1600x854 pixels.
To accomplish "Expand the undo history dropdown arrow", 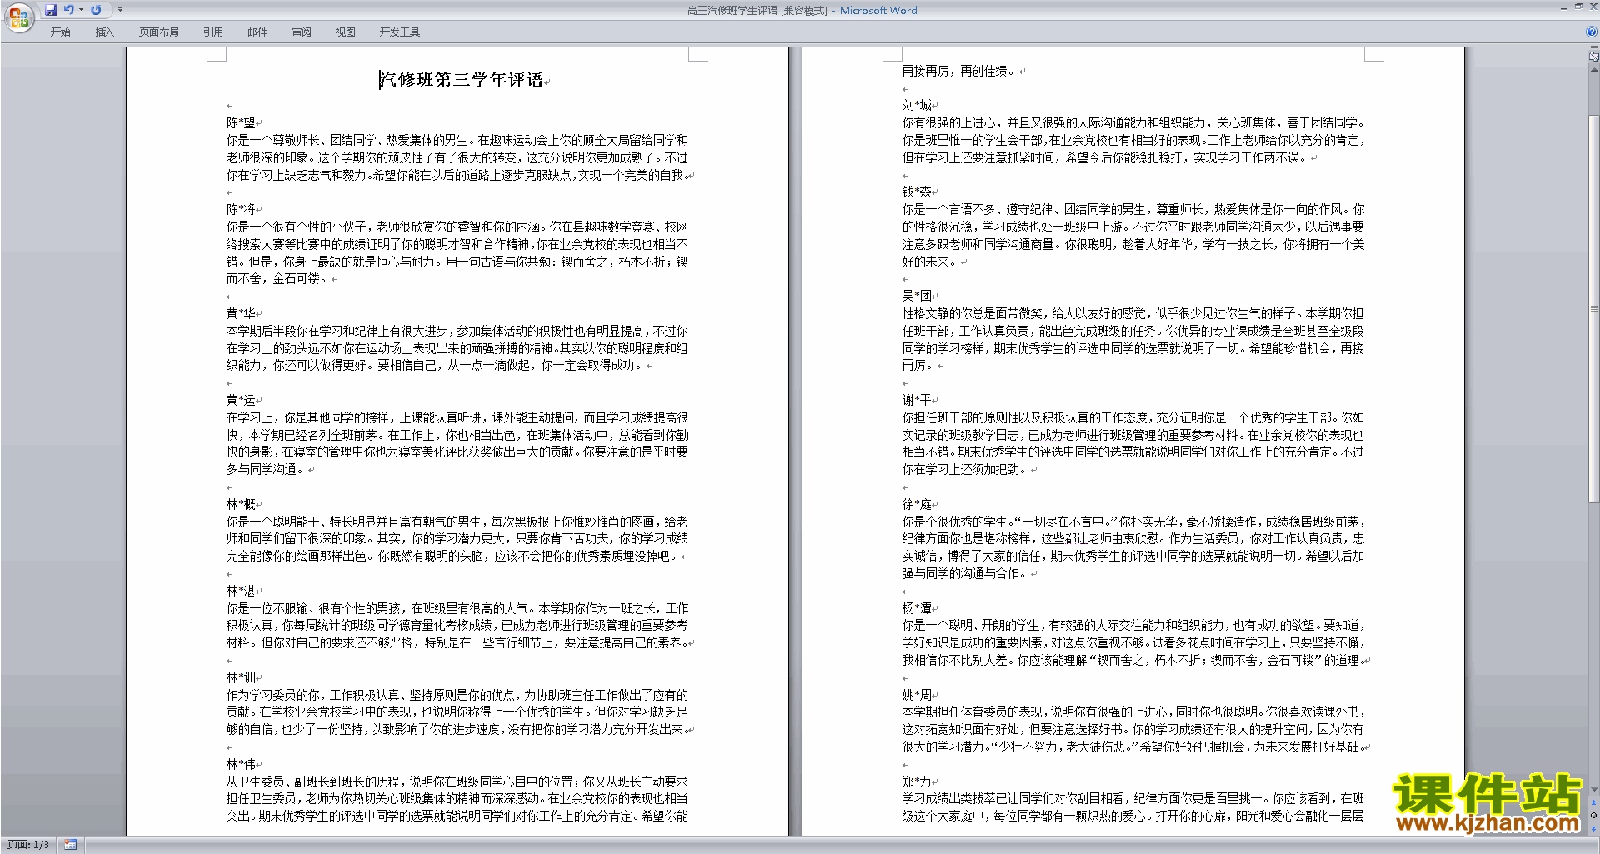I will [81, 10].
